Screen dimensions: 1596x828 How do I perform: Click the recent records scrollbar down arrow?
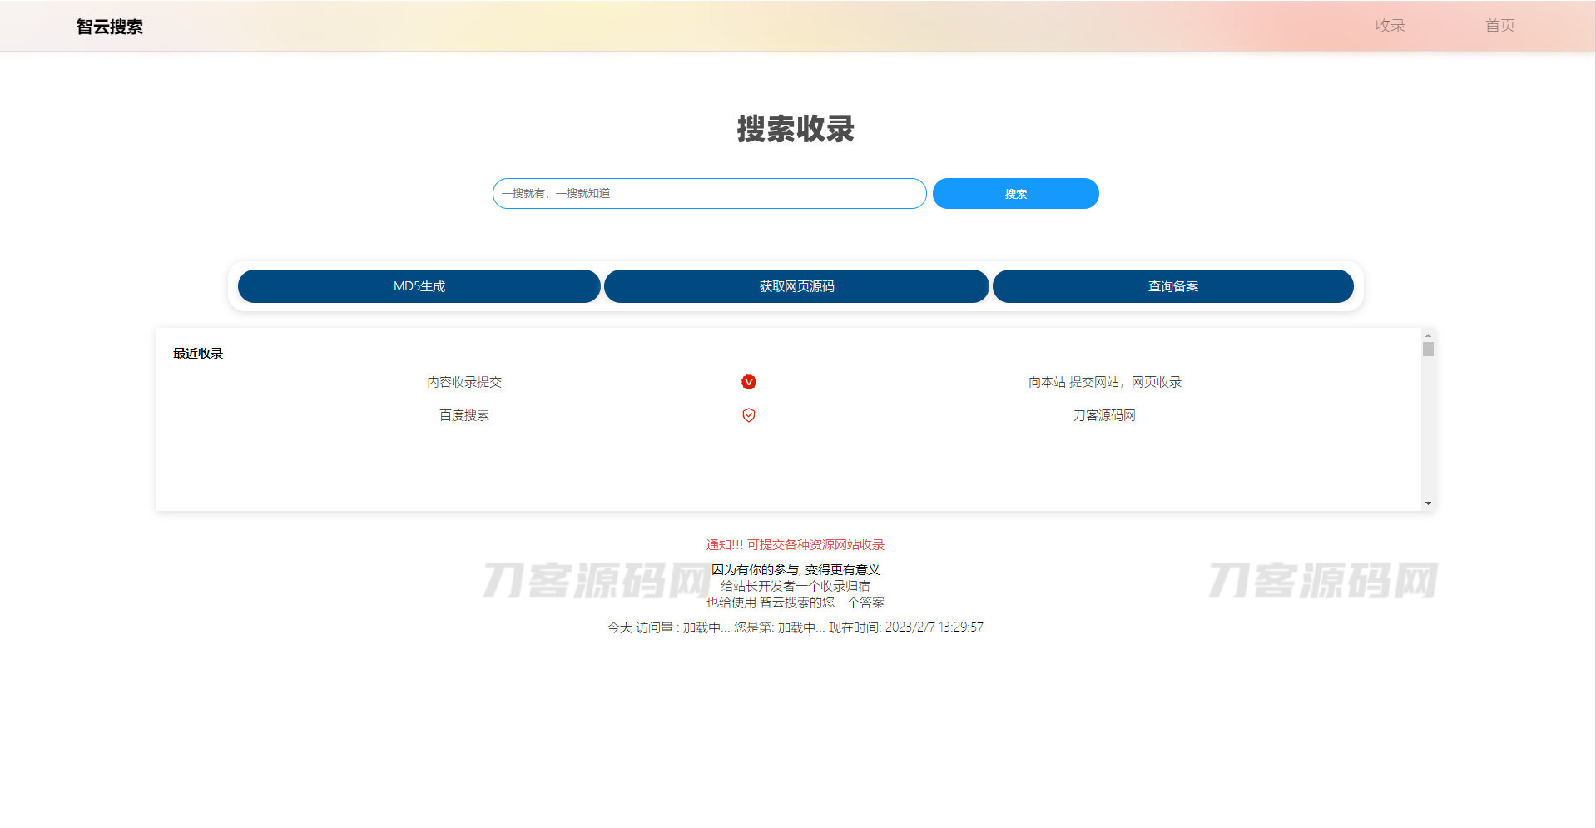point(1428,503)
